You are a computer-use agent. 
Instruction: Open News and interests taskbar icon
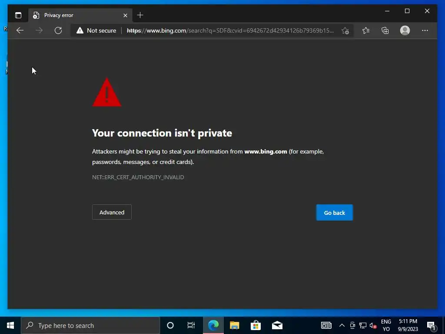pyautogui.click(x=326, y=325)
